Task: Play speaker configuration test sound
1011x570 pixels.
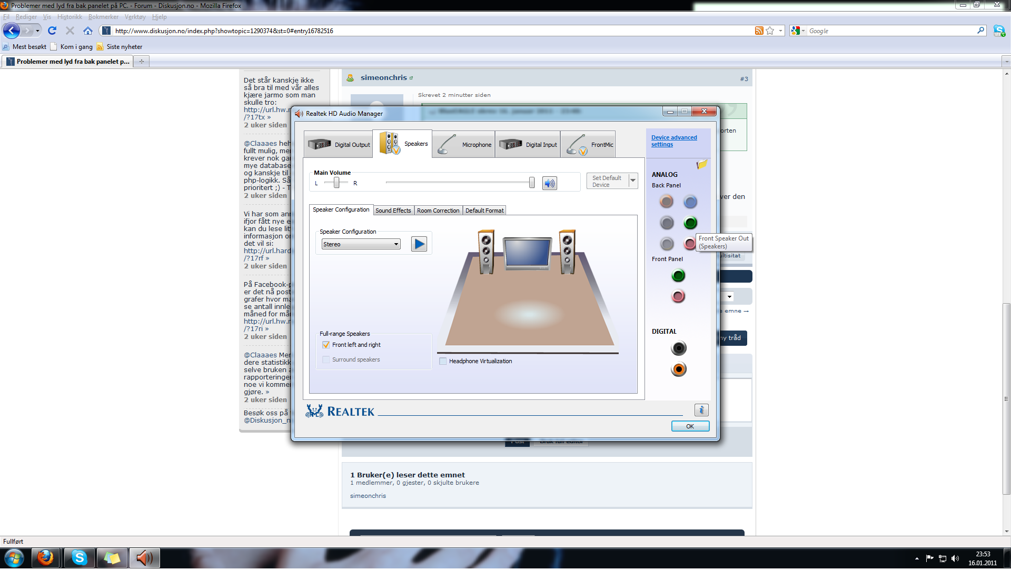Action: (419, 244)
